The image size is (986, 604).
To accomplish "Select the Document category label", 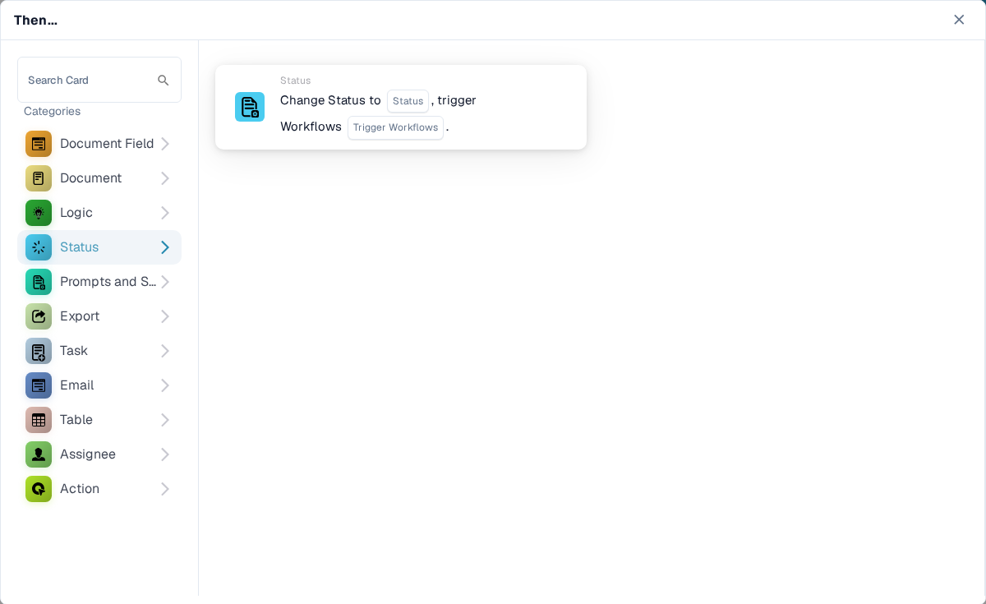I will point(90,178).
